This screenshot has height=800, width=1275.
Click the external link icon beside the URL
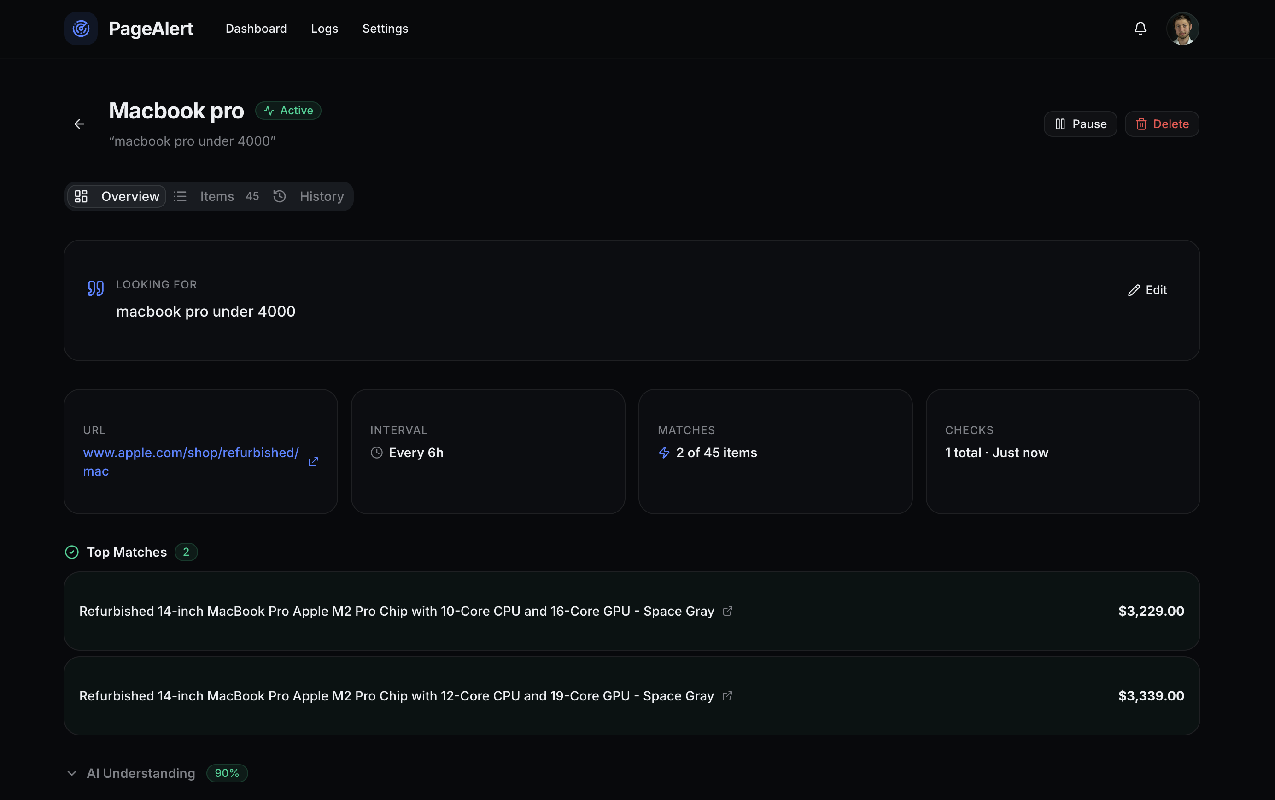pos(313,462)
